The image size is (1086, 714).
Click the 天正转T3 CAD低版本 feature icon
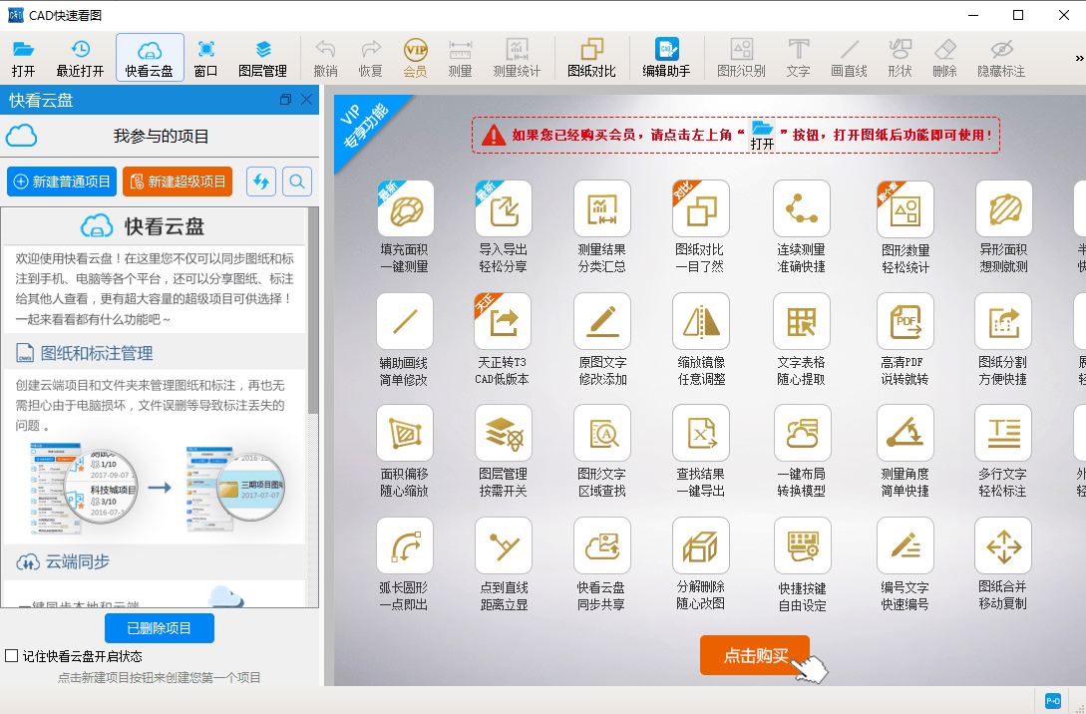tap(503, 321)
